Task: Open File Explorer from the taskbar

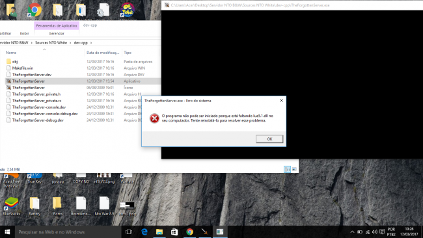Action: coord(159,231)
